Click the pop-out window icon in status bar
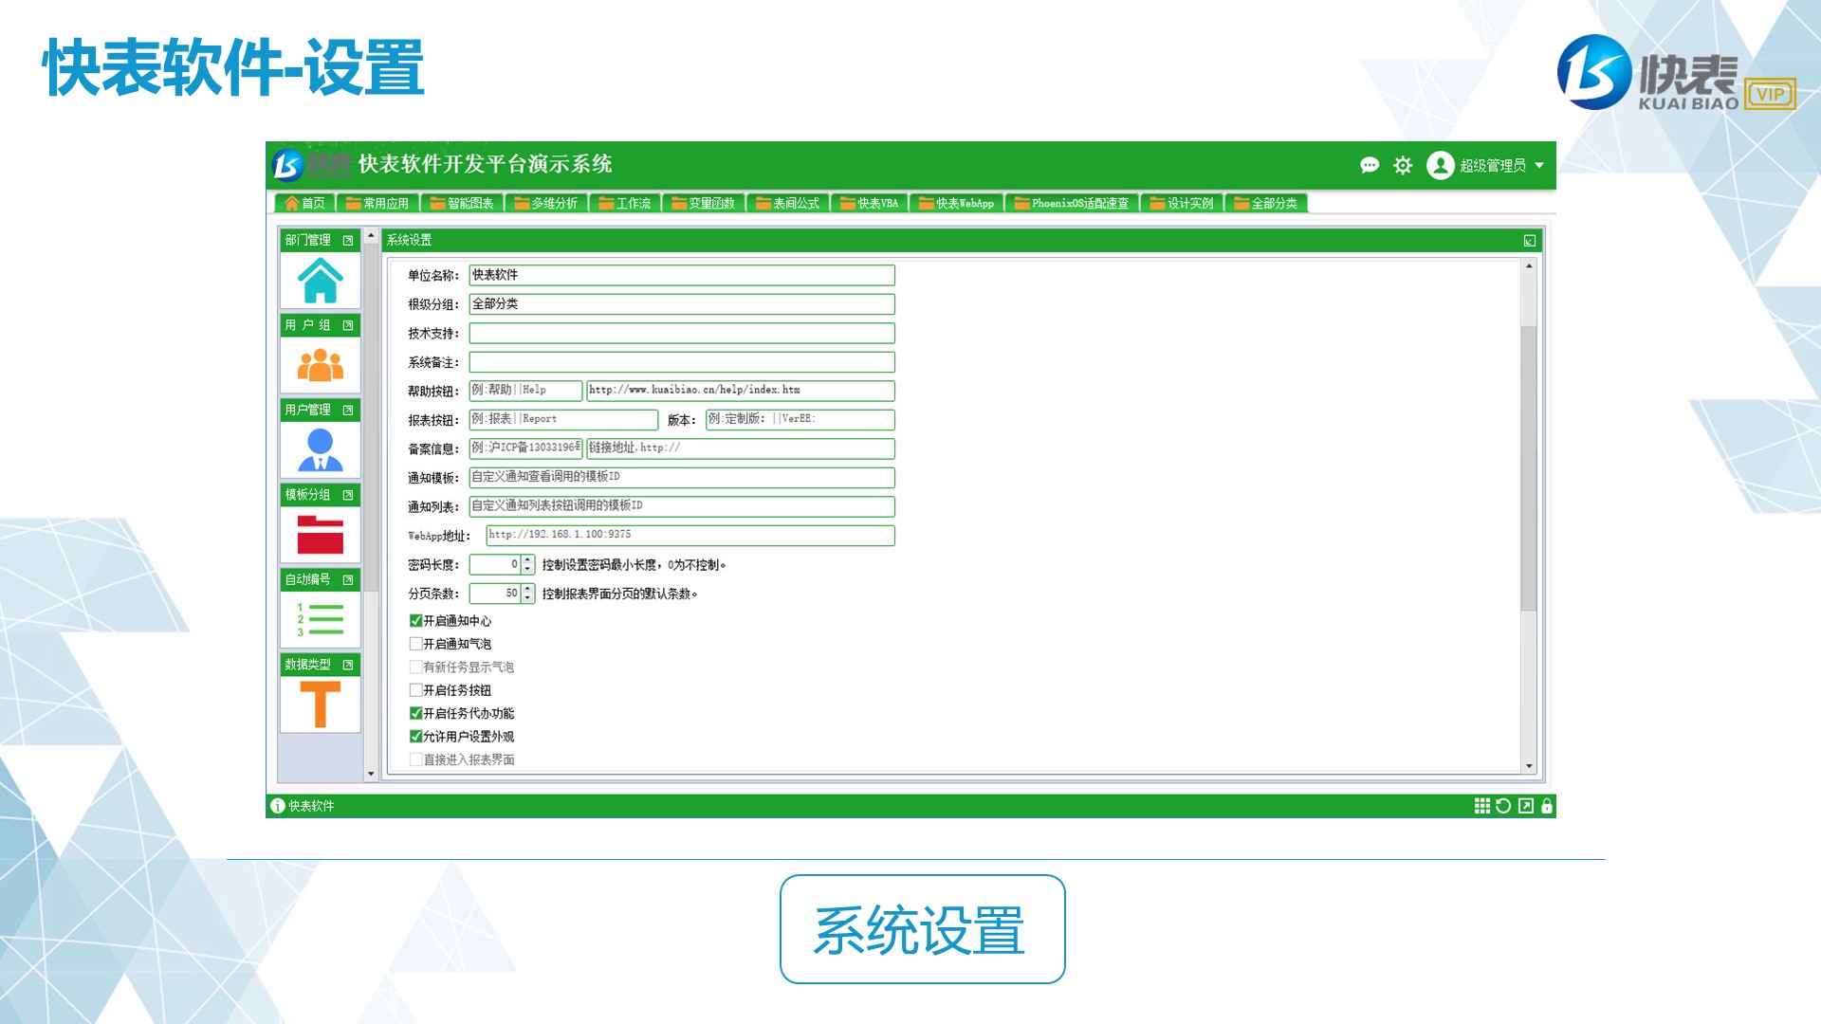This screenshot has width=1821, height=1024. click(x=1525, y=806)
